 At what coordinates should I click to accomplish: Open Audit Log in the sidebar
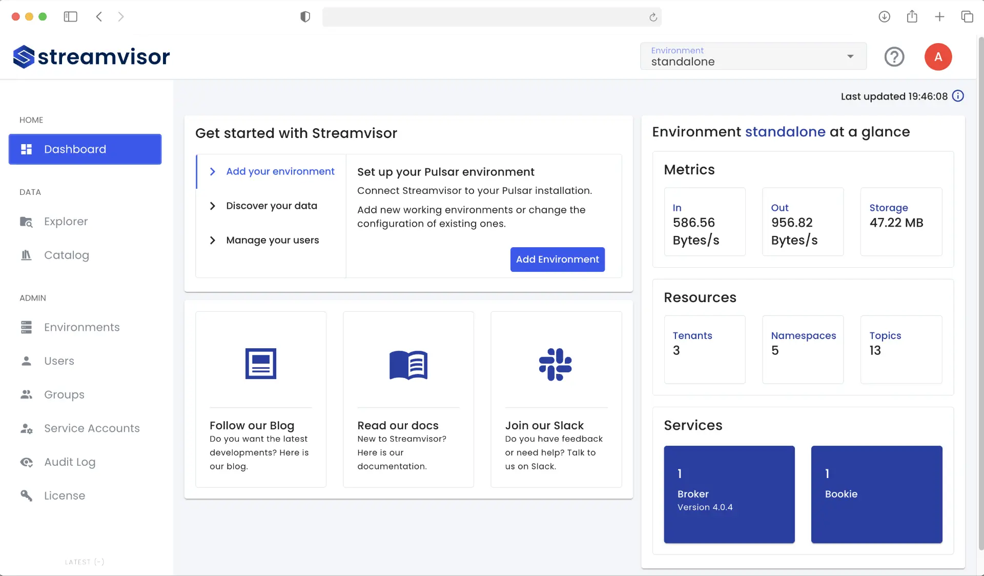85,462
